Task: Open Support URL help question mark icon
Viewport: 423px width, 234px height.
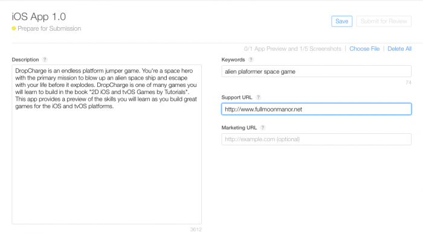Action: coord(258,97)
